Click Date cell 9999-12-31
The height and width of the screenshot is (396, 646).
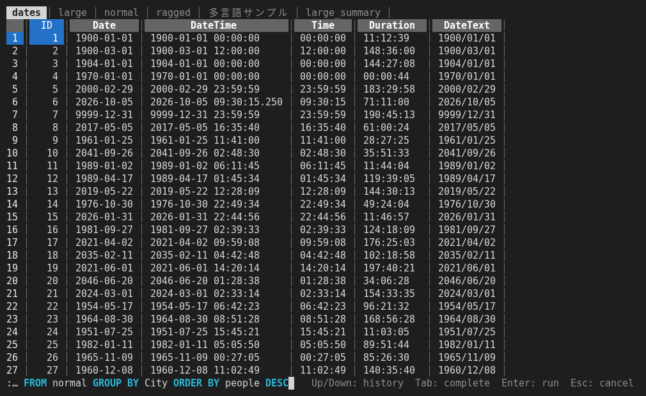click(104, 115)
